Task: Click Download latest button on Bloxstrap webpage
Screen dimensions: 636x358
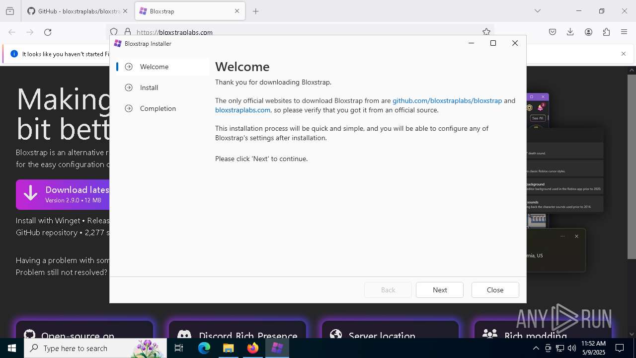Action: (63, 194)
